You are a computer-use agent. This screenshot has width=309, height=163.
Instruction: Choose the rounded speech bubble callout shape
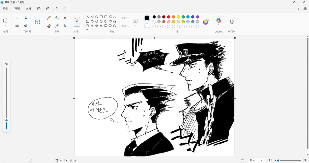click(106, 26)
